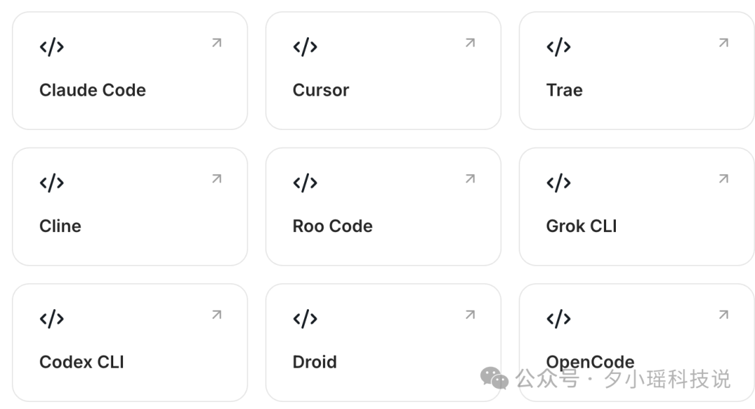Click the code icon on Trae card
755x409 pixels.
tap(559, 47)
